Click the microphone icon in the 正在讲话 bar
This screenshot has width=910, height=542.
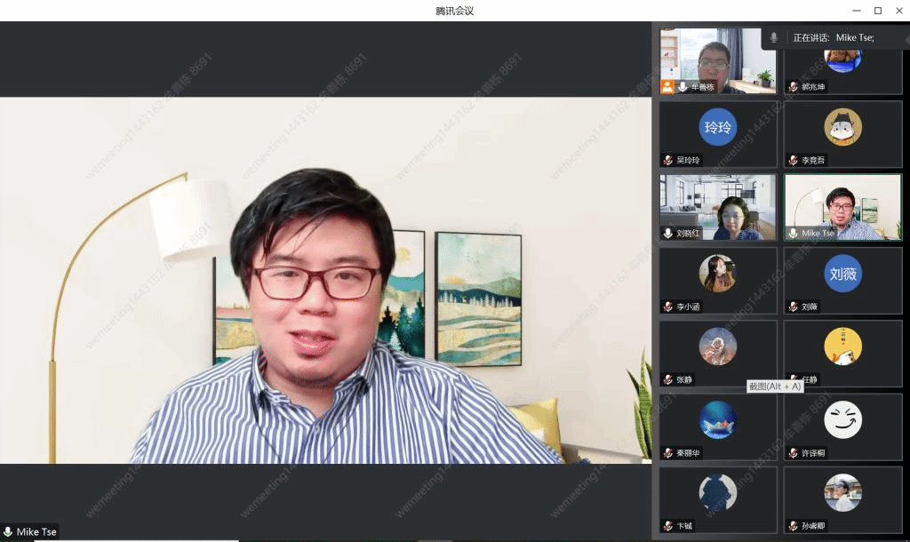(774, 37)
